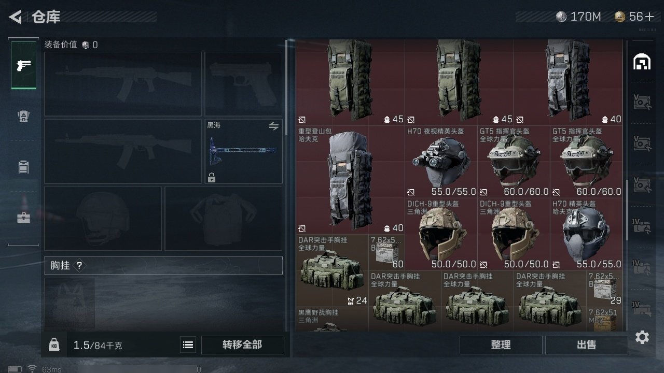Click the 转移全部 button
The width and height of the screenshot is (664, 373).
242,345
